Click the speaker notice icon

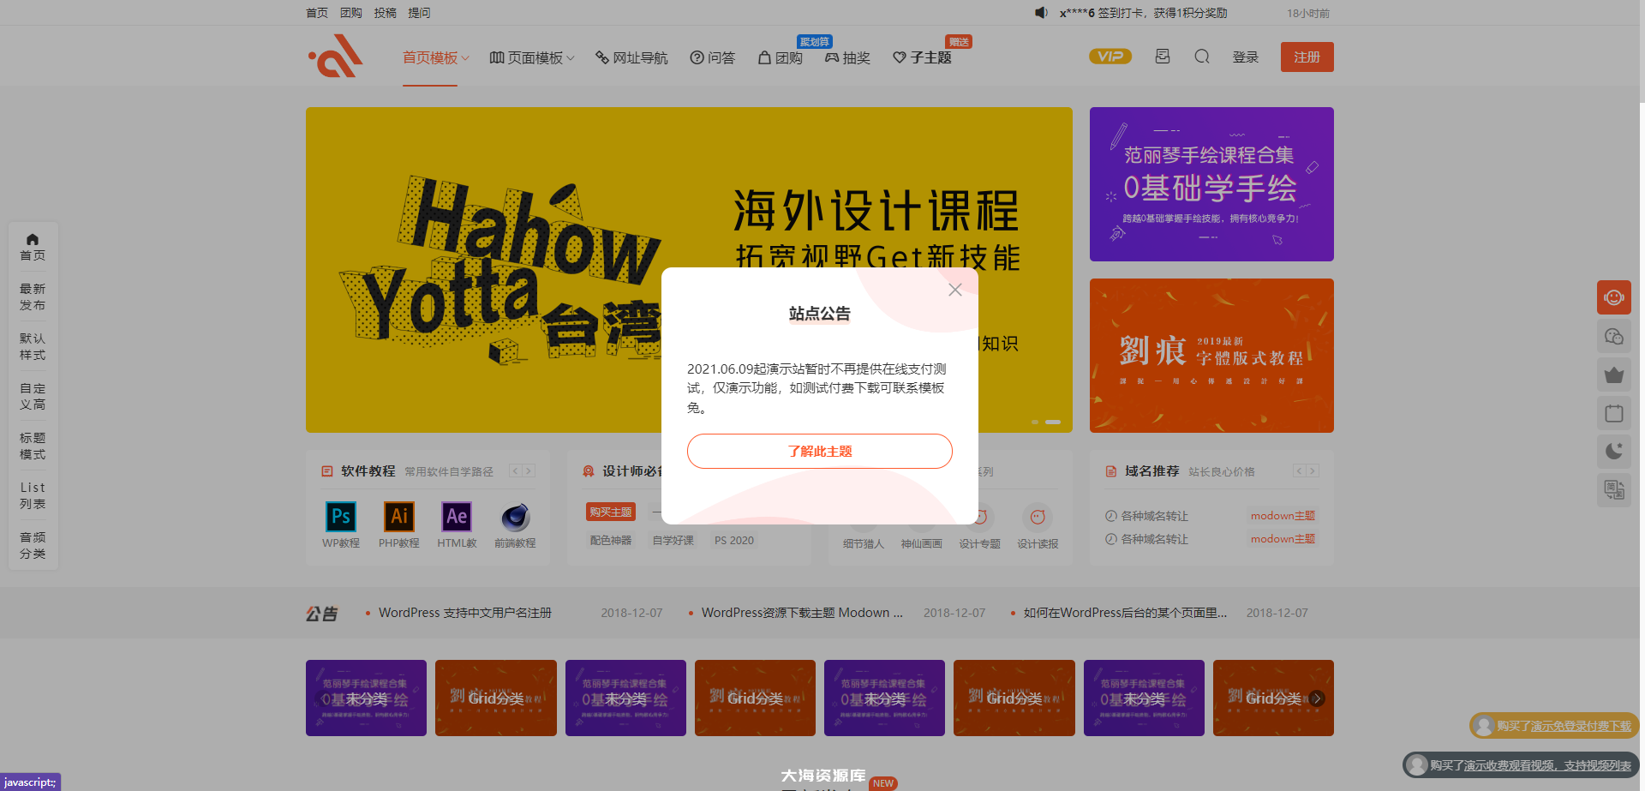coord(1041,13)
